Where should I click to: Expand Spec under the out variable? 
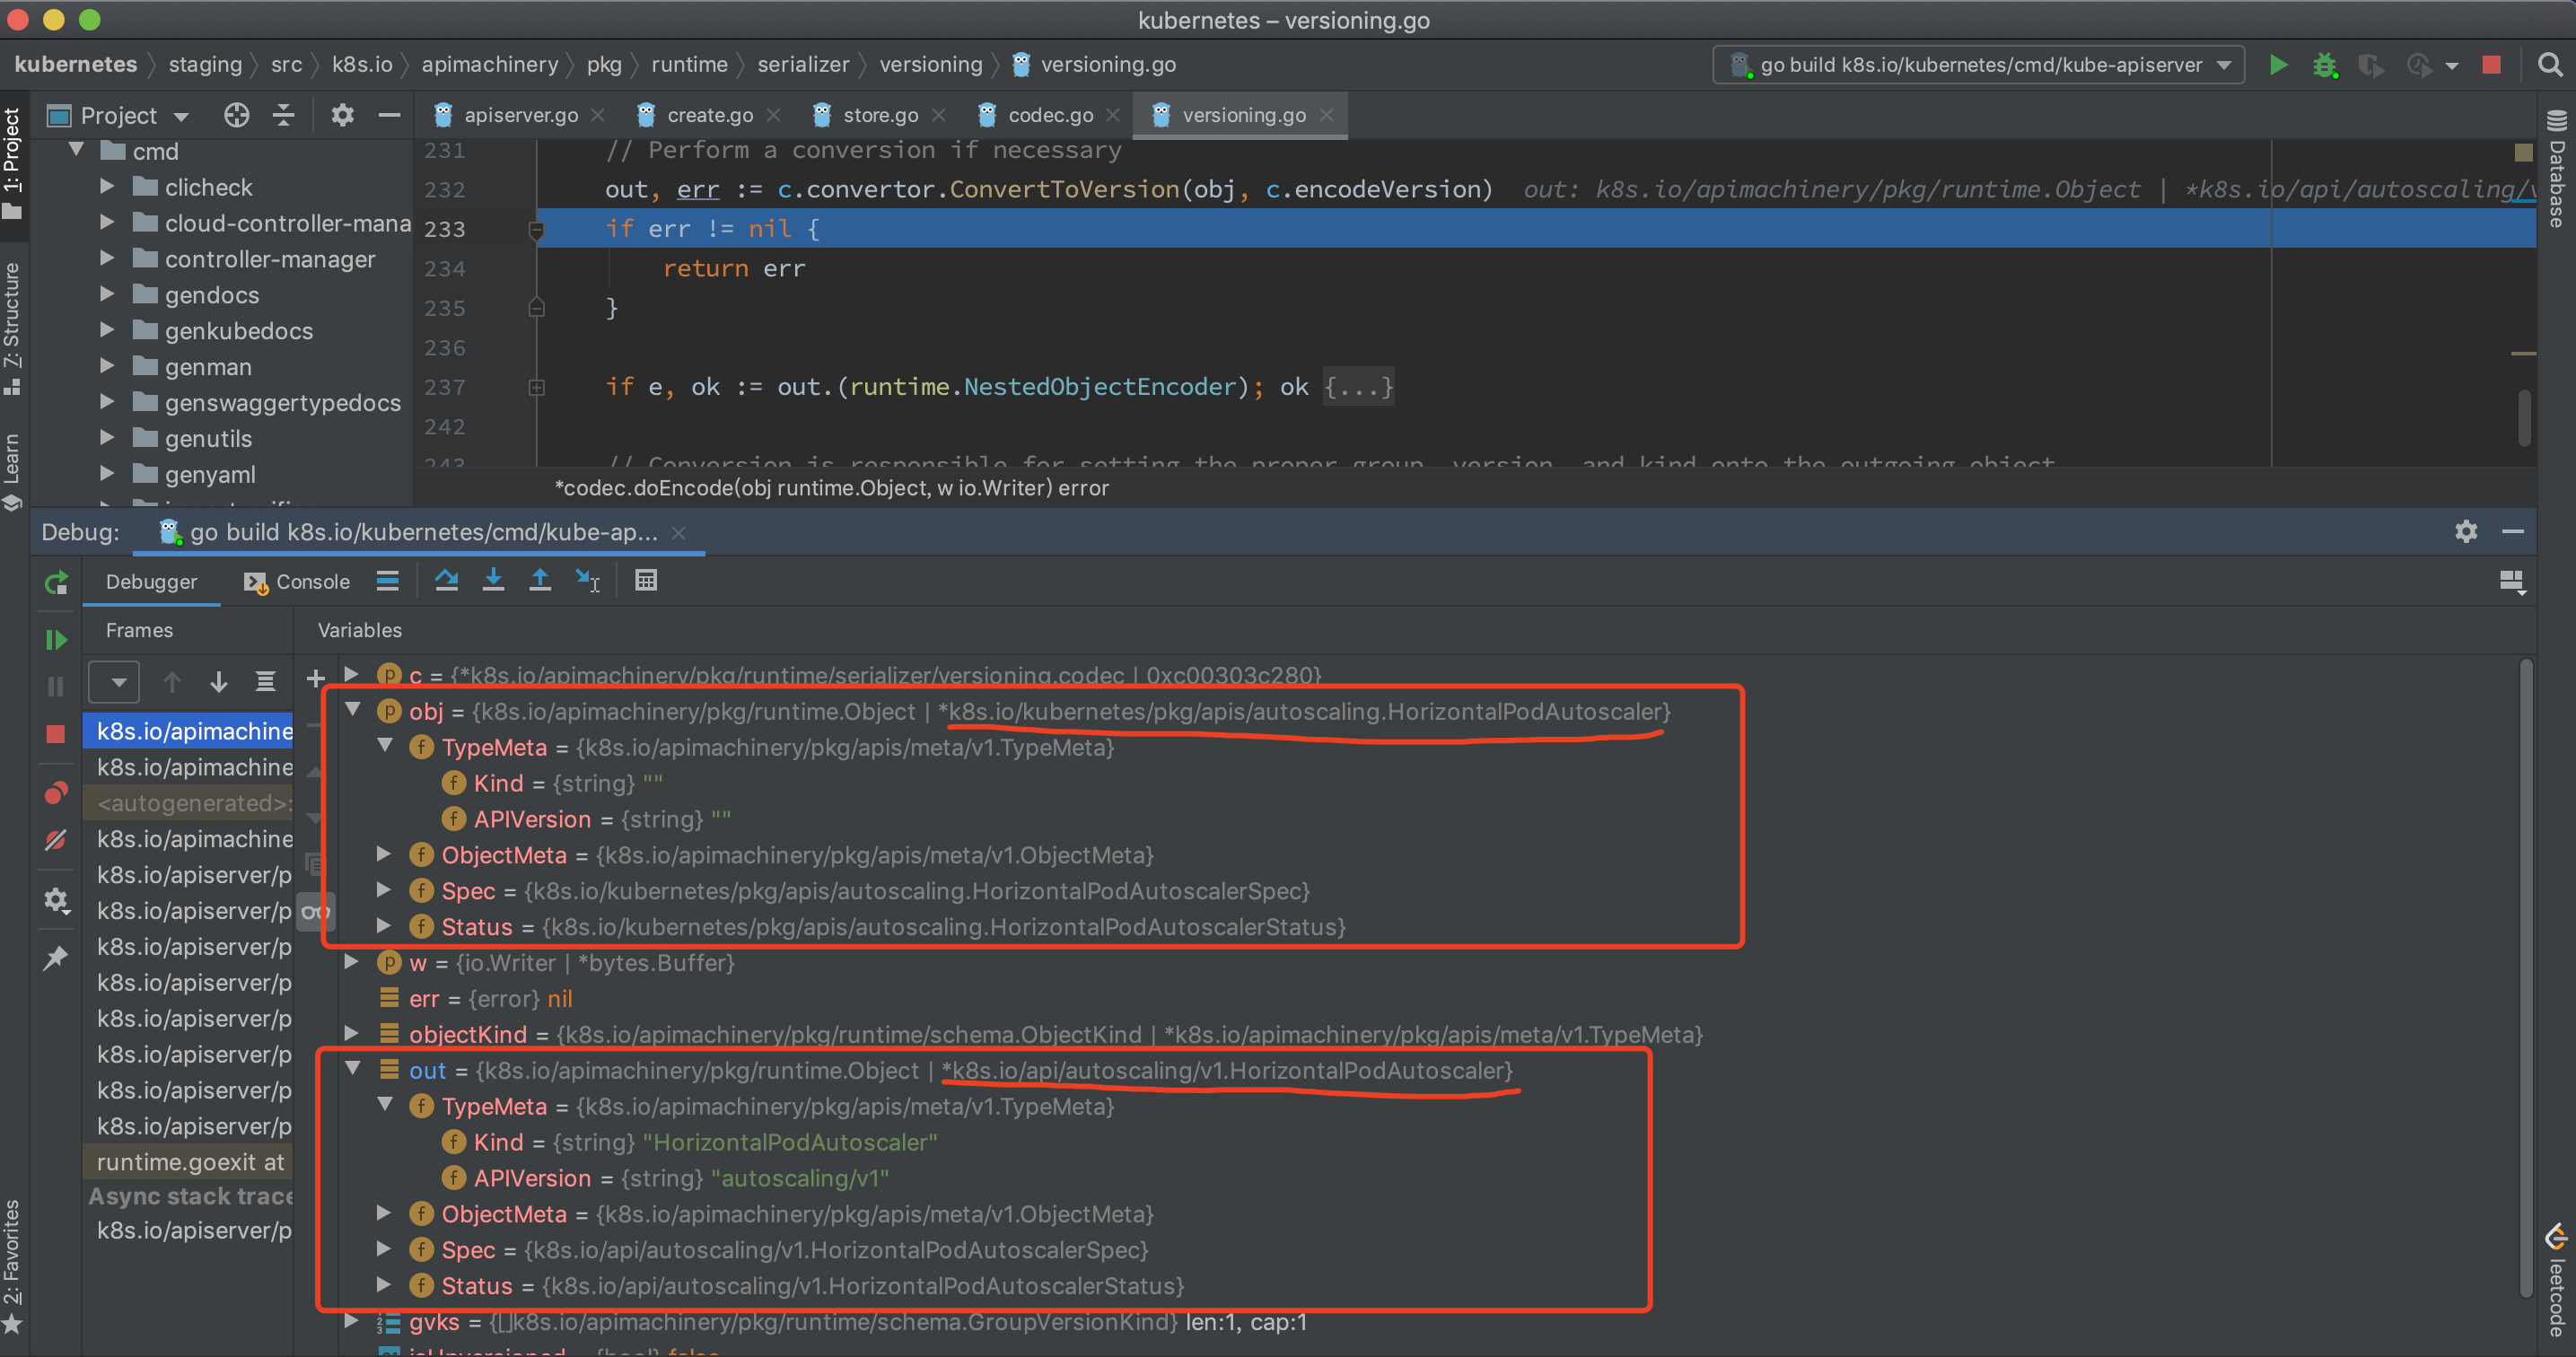coord(384,1249)
